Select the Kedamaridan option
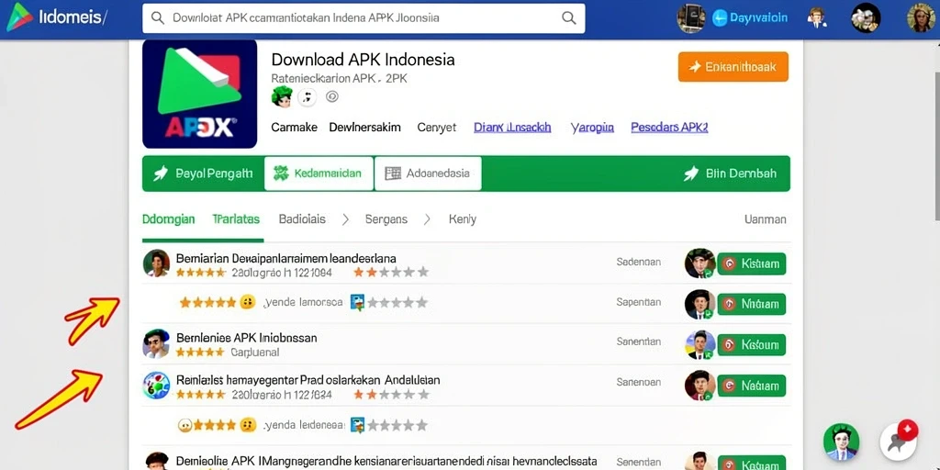Image resolution: width=940 pixels, height=470 pixels. [319, 173]
